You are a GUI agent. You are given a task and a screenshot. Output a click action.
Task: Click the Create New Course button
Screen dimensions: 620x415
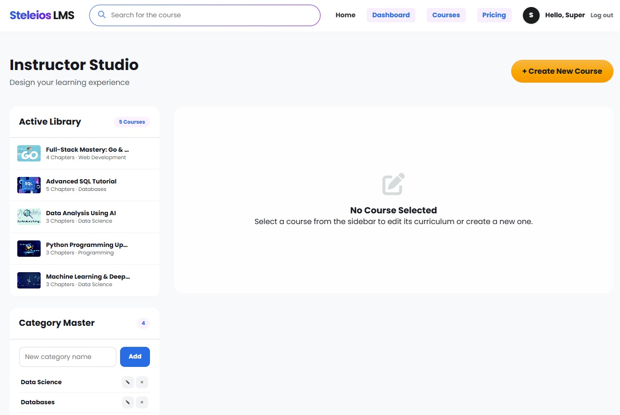click(x=562, y=71)
